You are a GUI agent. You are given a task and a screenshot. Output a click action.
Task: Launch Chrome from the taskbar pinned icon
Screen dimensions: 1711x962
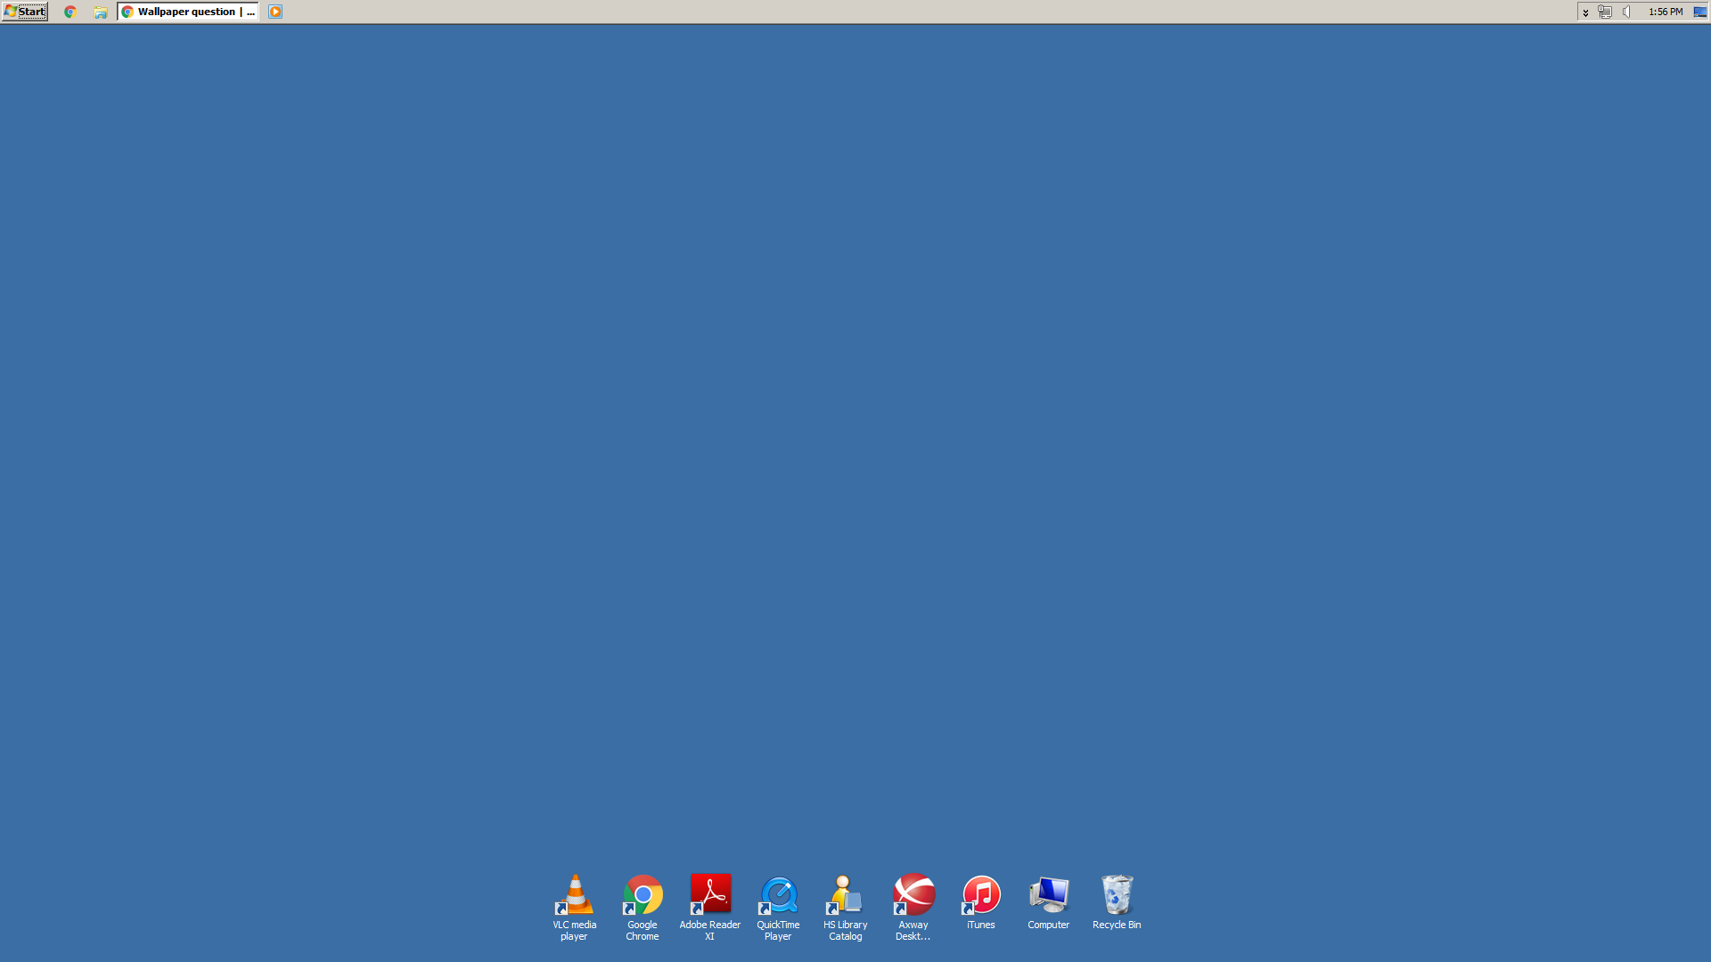coord(70,12)
